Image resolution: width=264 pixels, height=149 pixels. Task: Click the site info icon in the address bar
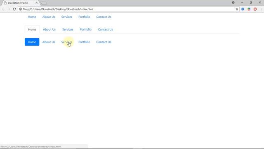20,9
